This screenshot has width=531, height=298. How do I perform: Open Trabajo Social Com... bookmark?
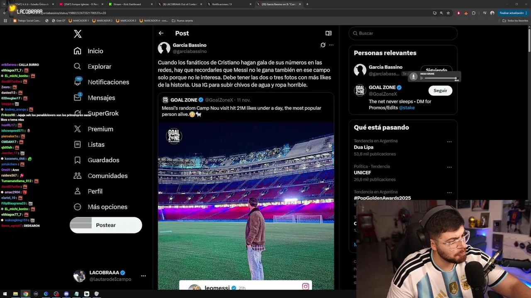click(27, 20)
